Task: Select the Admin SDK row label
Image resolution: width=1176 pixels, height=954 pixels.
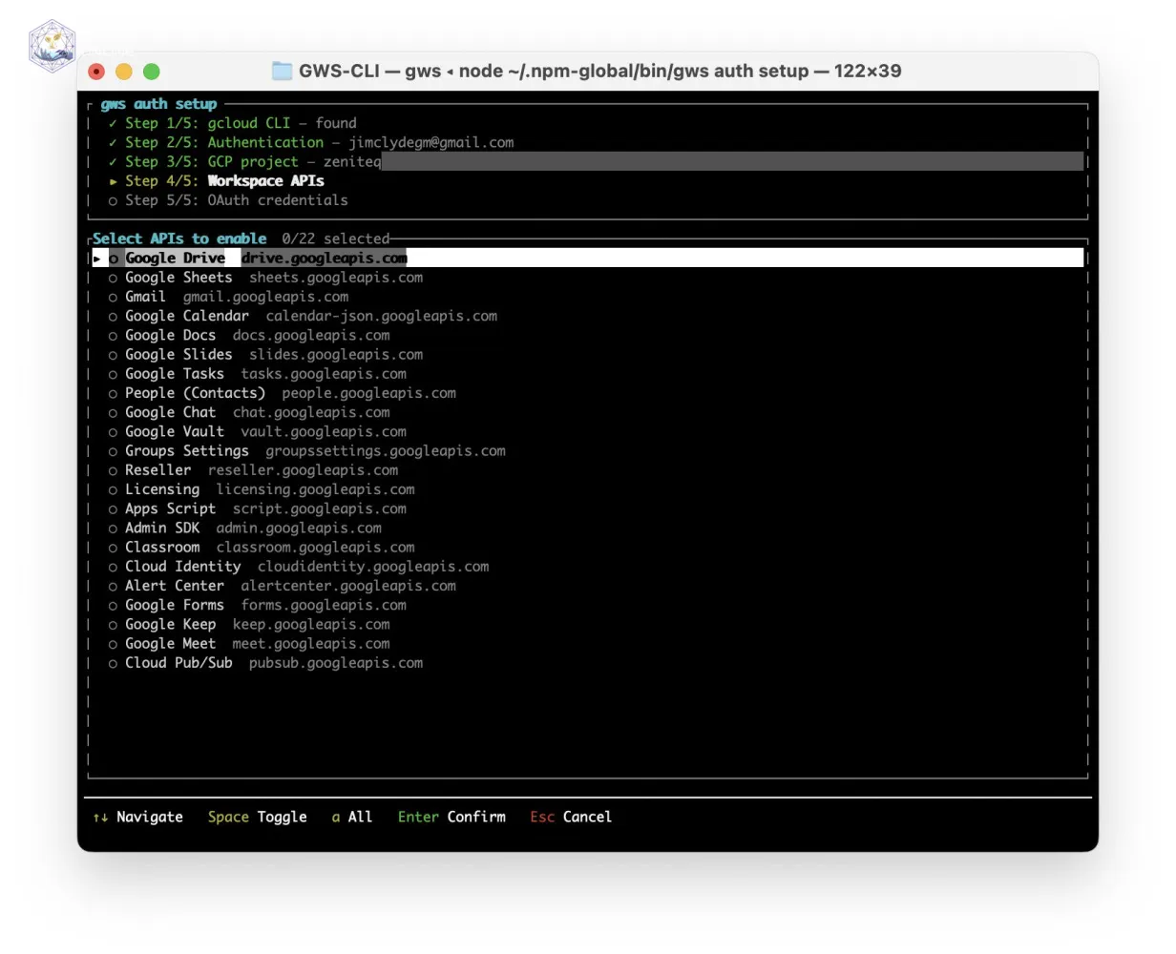Action: [x=162, y=528]
